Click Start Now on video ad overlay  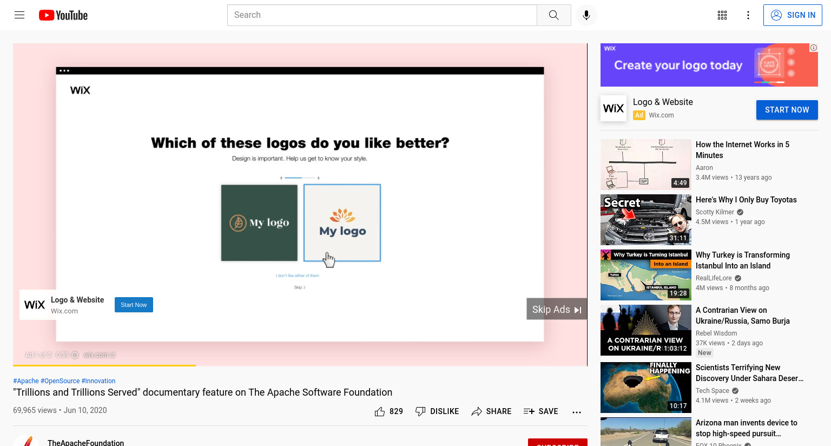(x=134, y=305)
